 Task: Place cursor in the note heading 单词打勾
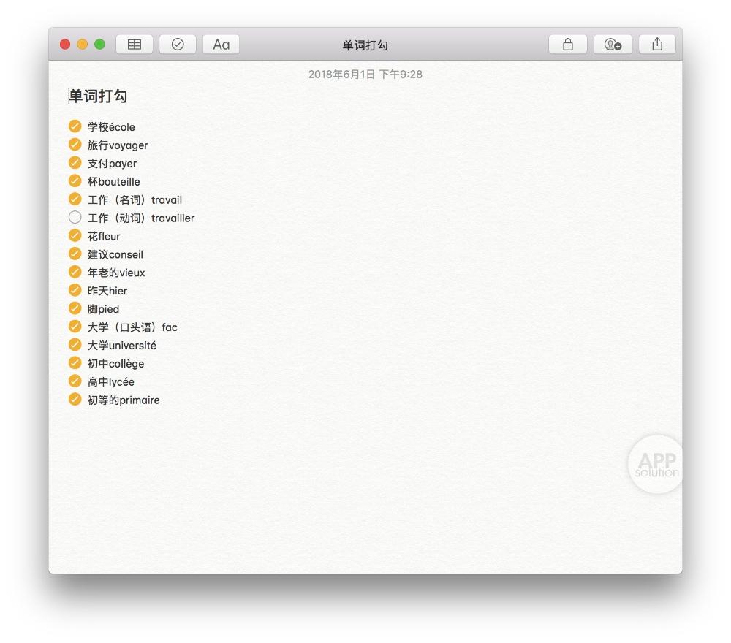click(98, 96)
